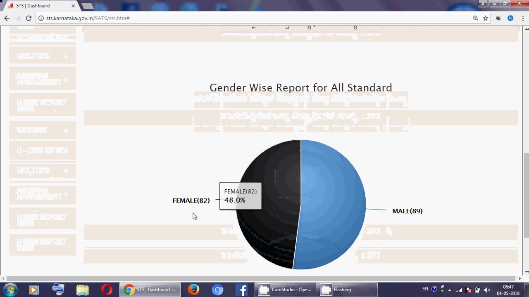Open a new browser tab
This screenshot has width=529, height=297.
tap(88, 6)
